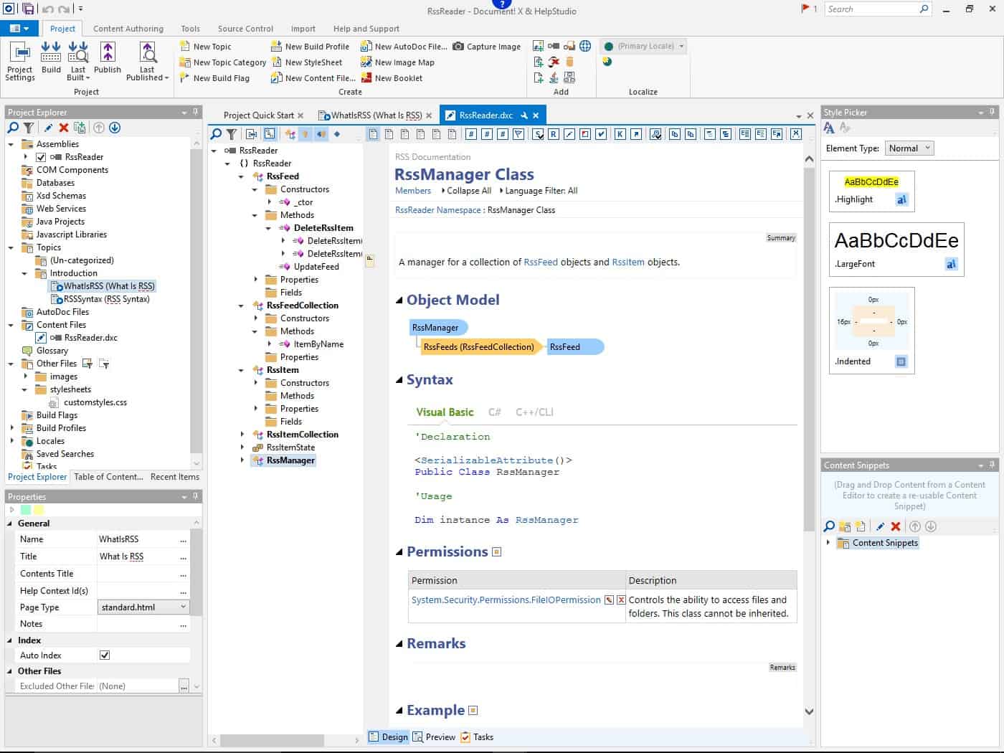Switch to the Project Quick Start tab

(259, 115)
